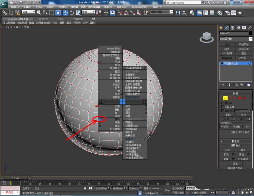
Task: Select Polygon sub-object mode icon
Action: point(240,98)
